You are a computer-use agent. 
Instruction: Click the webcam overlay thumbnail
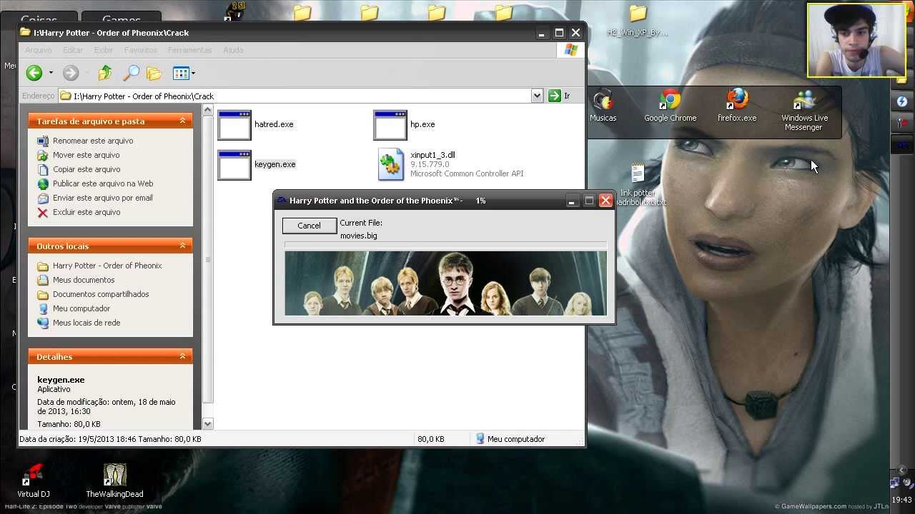[856, 41]
